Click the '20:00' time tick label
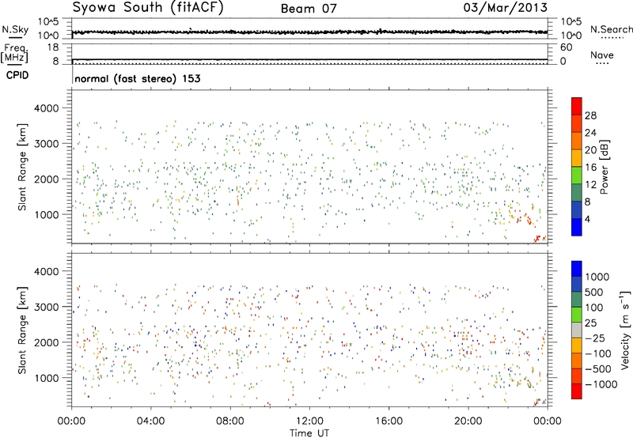 (468, 421)
